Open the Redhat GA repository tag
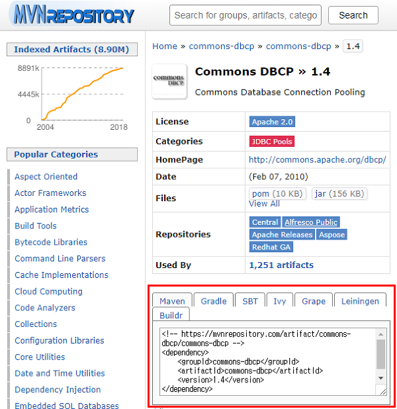This screenshot has height=409, width=397. 271,247
